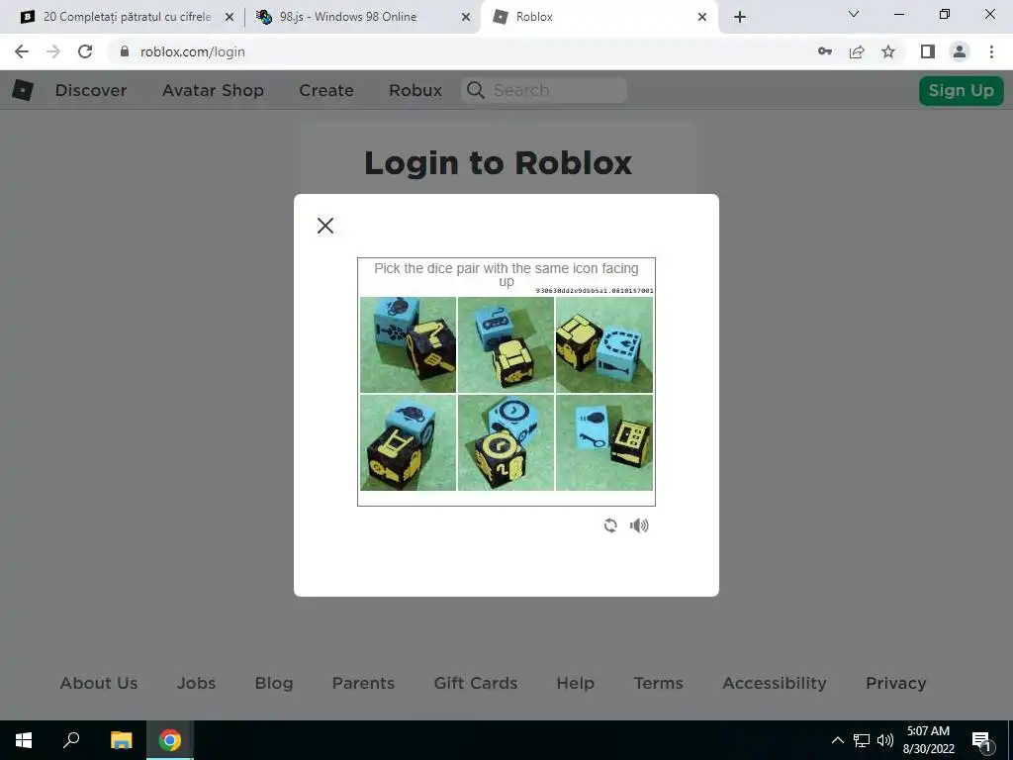Viewport: 1013px width, 760px height.
Task: Close the Roblox tab
Action: pos(702,18)
